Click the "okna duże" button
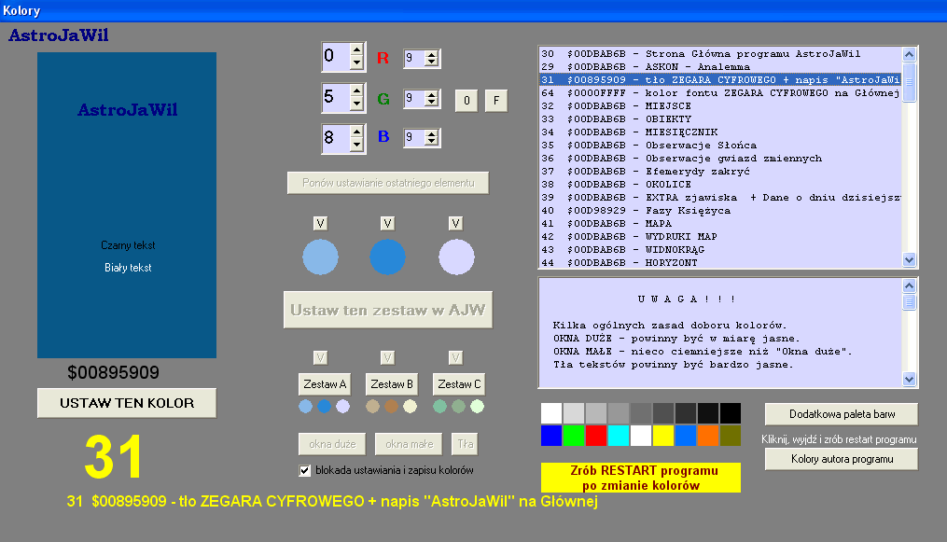Image resolution: width=947 pixels, height=542 pixels. pyautogui.click(x=332, y=444)
